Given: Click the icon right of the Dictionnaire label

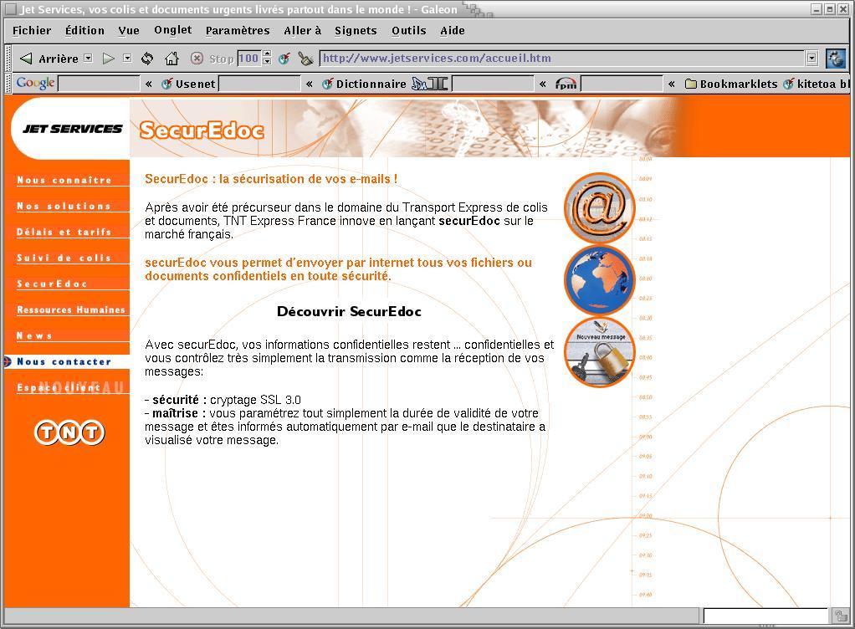Looking at the screenshot, I should (430, 84).
